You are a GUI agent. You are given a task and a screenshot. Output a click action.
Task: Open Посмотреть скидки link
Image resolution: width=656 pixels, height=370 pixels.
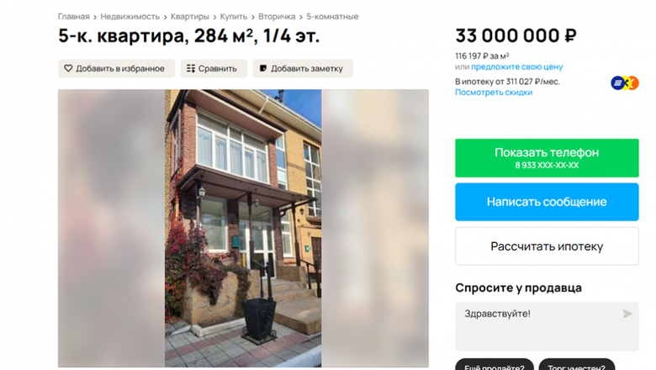coord(494,92)
